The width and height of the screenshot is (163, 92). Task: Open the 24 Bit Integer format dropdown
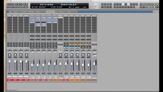coord(95,6)
